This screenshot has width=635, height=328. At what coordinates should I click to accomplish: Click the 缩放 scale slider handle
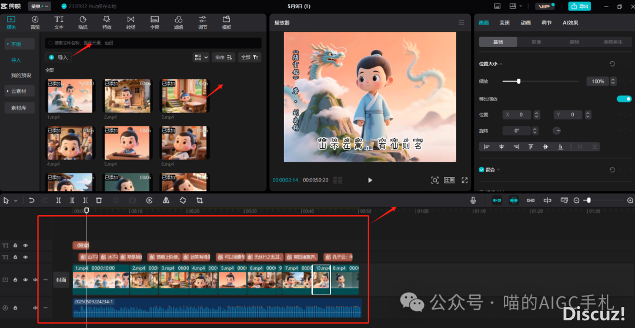tap(518, 81)
